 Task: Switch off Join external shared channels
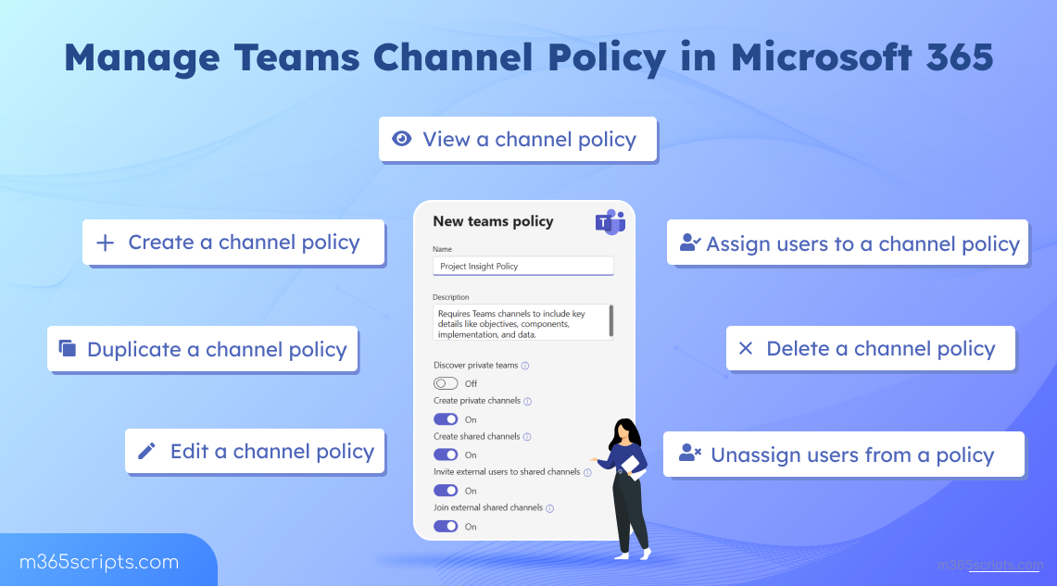446,526
